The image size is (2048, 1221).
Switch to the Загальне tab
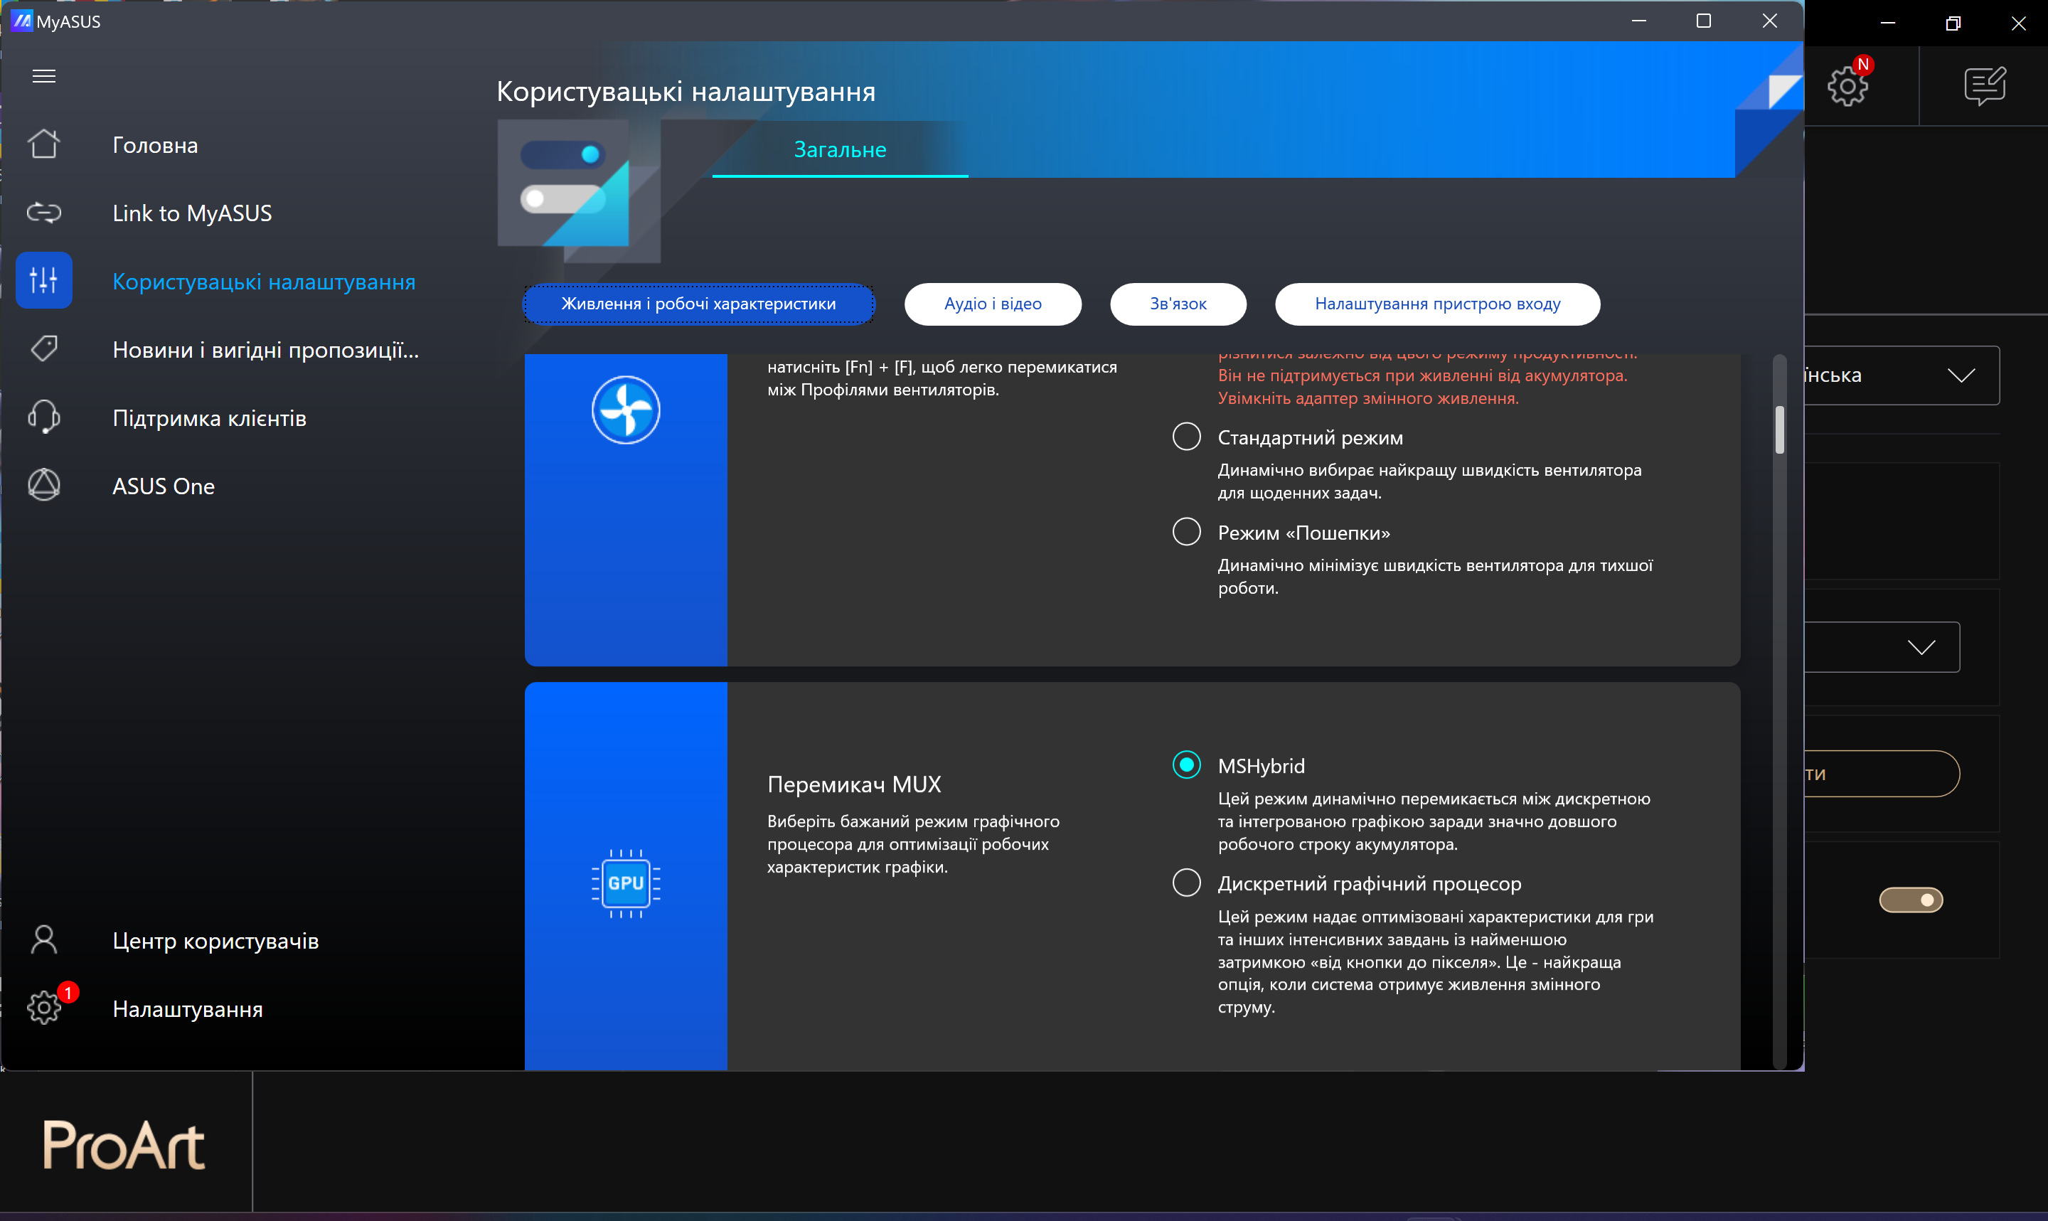point(840,150)
